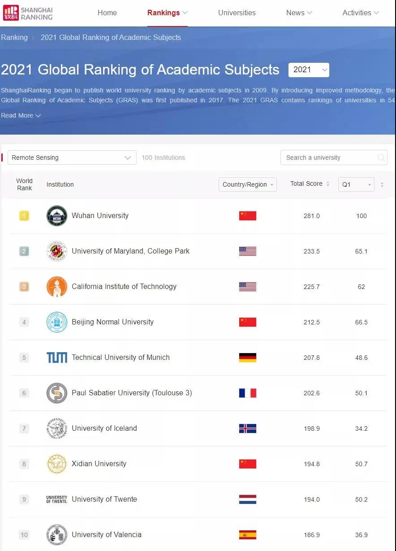Click the 66.5 Q1 score value
Image resolution: width=396 pixels, height=551 pixels.
click(x=362, y=322)
